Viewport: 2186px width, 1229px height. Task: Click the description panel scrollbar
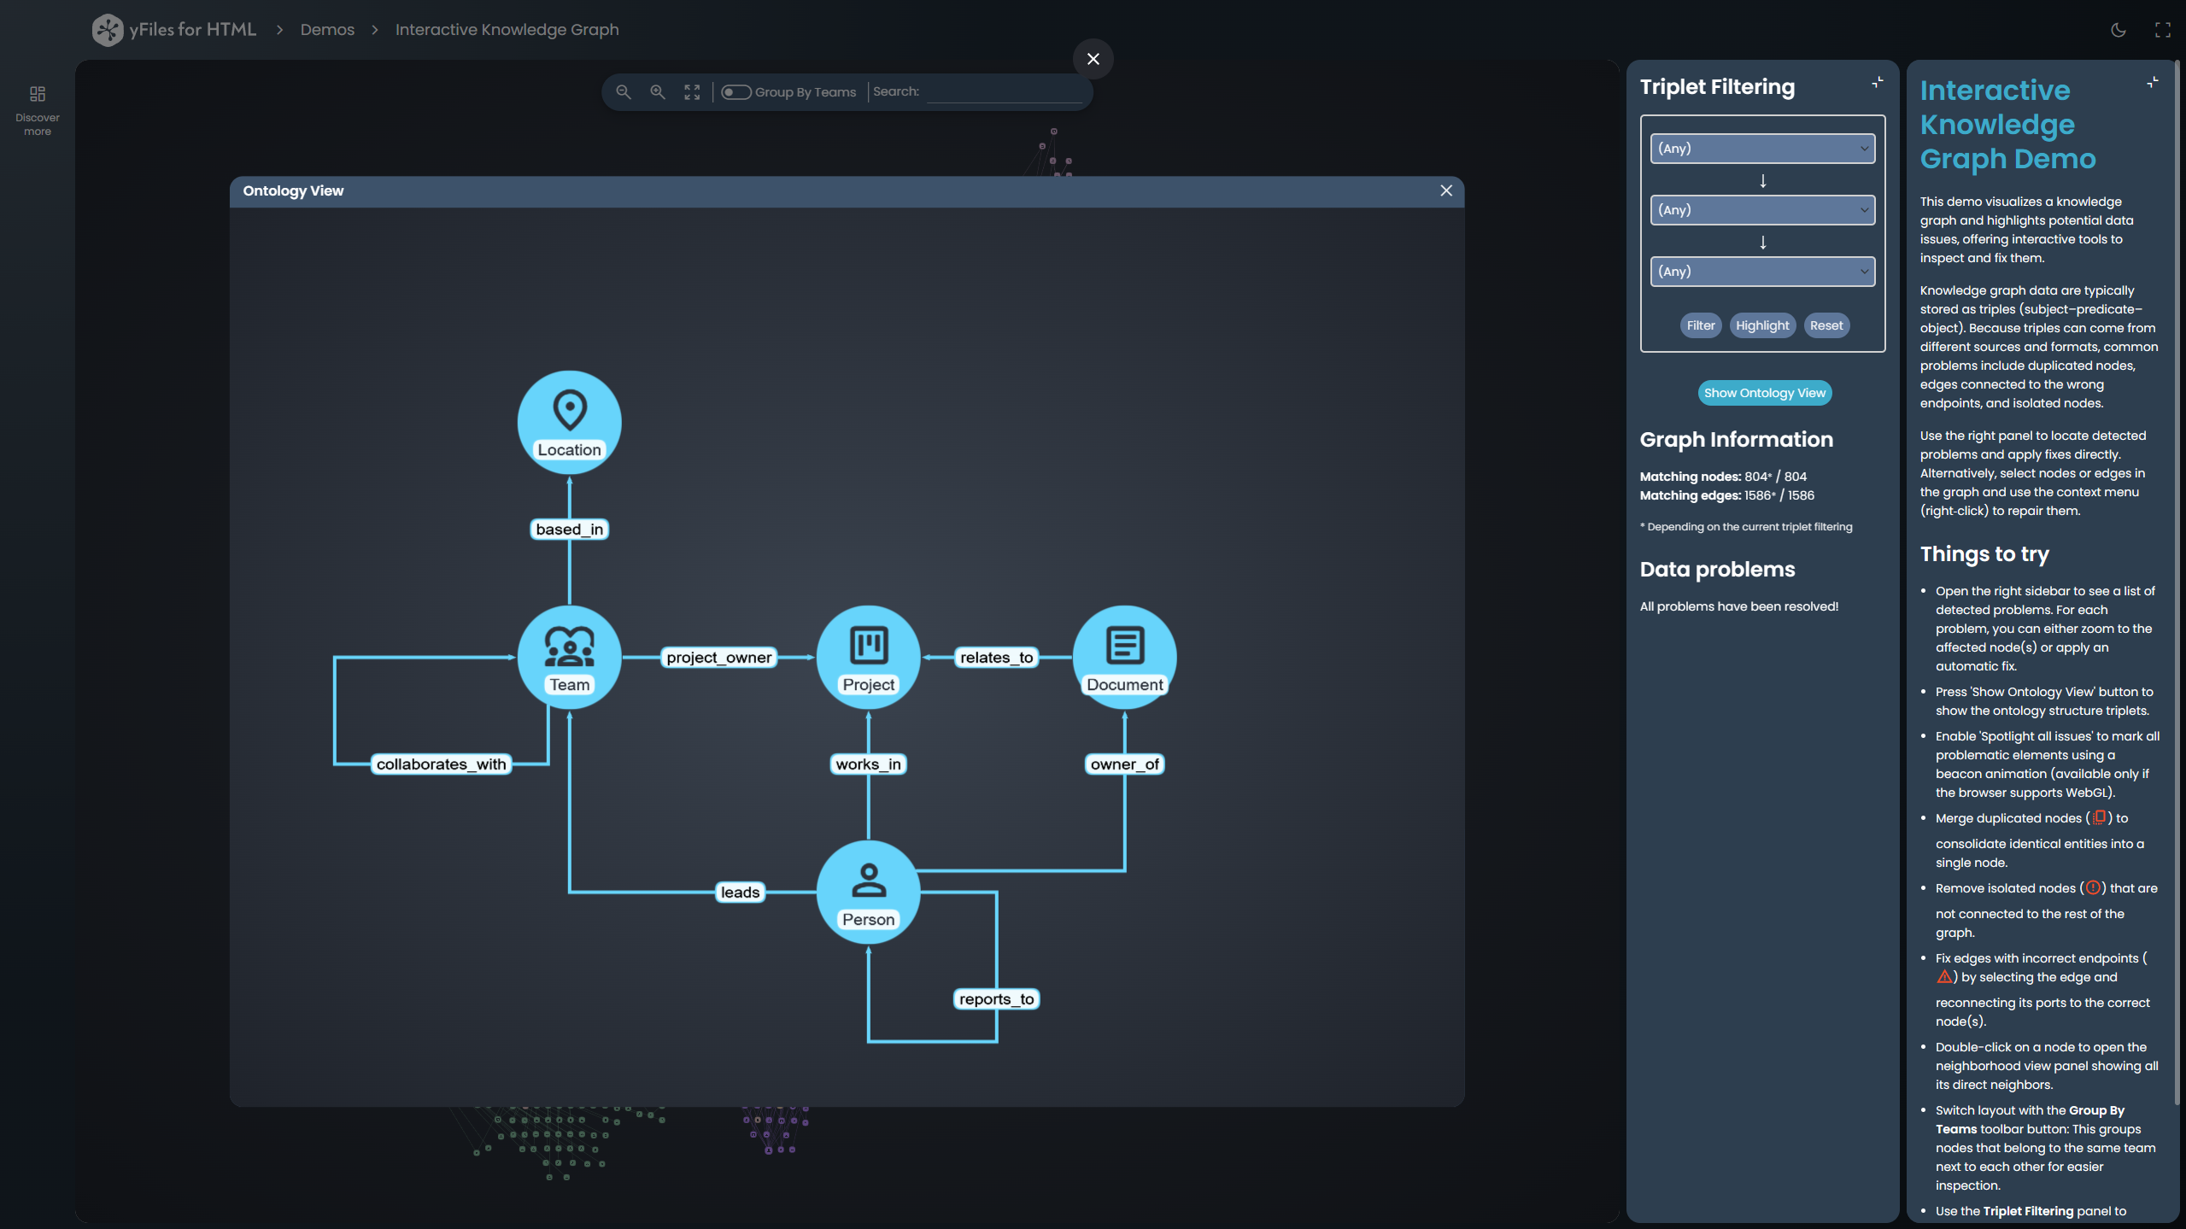coord(2177,581)
